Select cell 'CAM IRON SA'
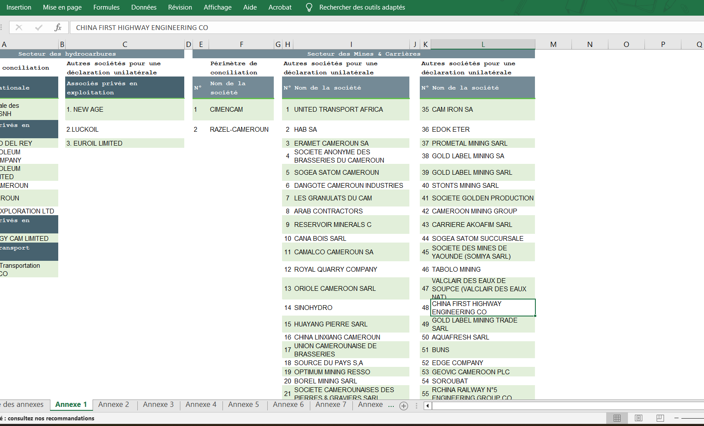The image size is (704, 426). (483, 110)
